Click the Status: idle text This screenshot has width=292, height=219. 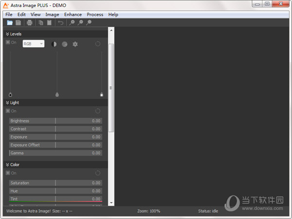pyautogui.click(x=208, y=211)
